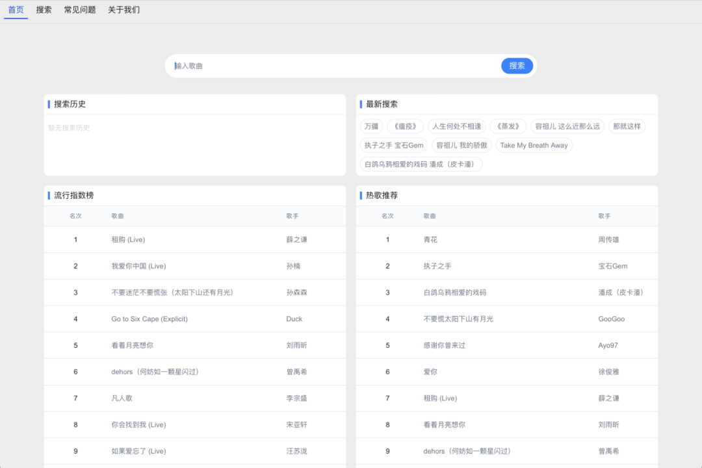Screen dimensions: 702x468
Task: Open 青花 in 热歌推荐
Action: coord(430,240)
